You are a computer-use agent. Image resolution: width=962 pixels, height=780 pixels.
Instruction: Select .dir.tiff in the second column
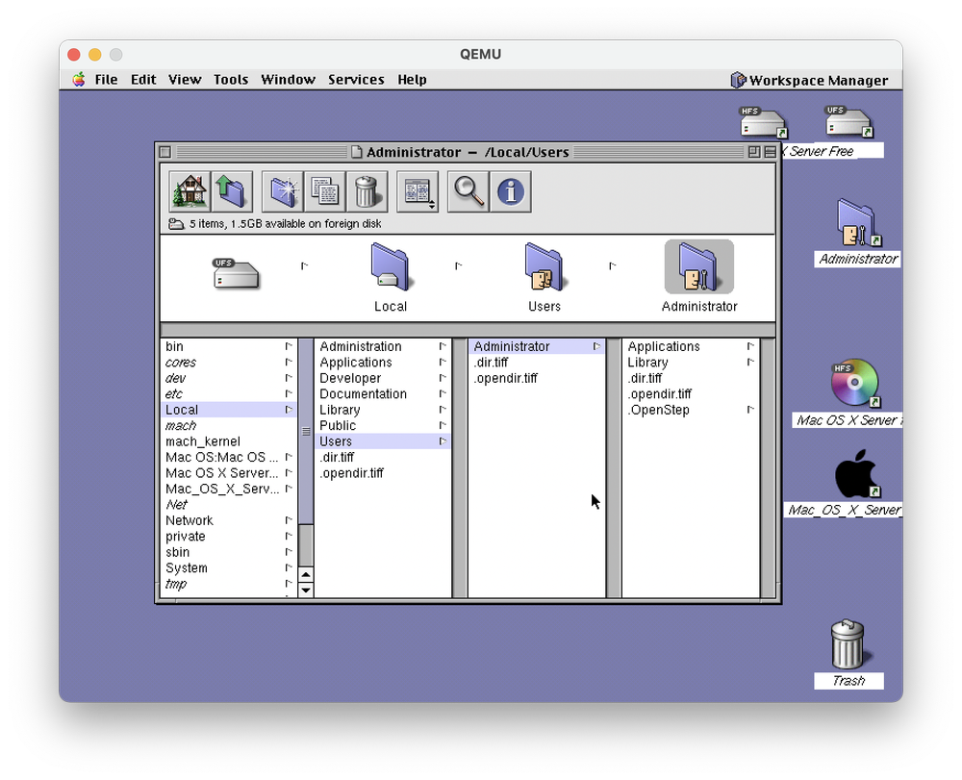point(383,458)
